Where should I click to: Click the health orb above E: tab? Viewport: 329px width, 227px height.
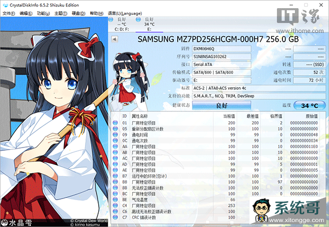point(138,20)
